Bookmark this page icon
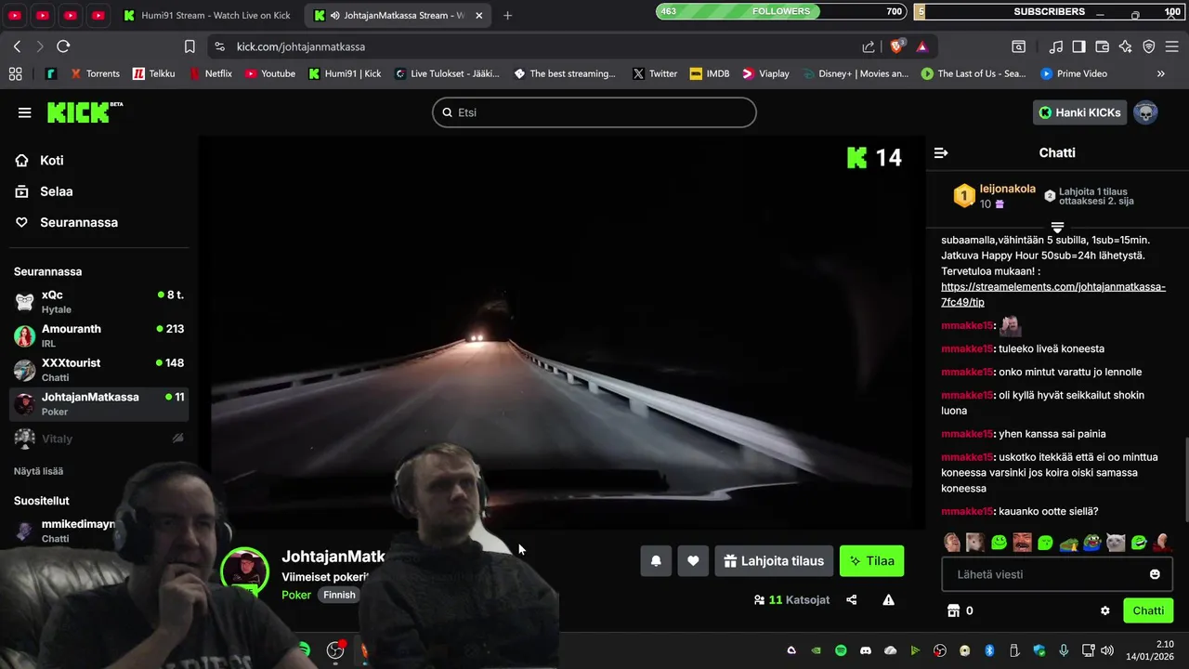The width and height of the screenshot is (1189, 669). coord(189,46)
